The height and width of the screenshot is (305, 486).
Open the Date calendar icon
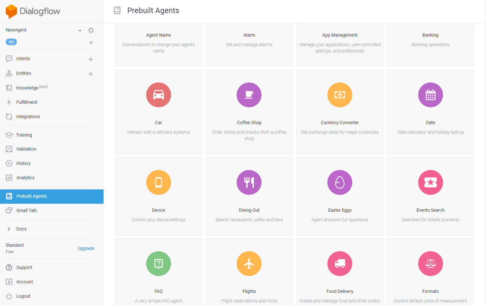(x=430, y=95)
